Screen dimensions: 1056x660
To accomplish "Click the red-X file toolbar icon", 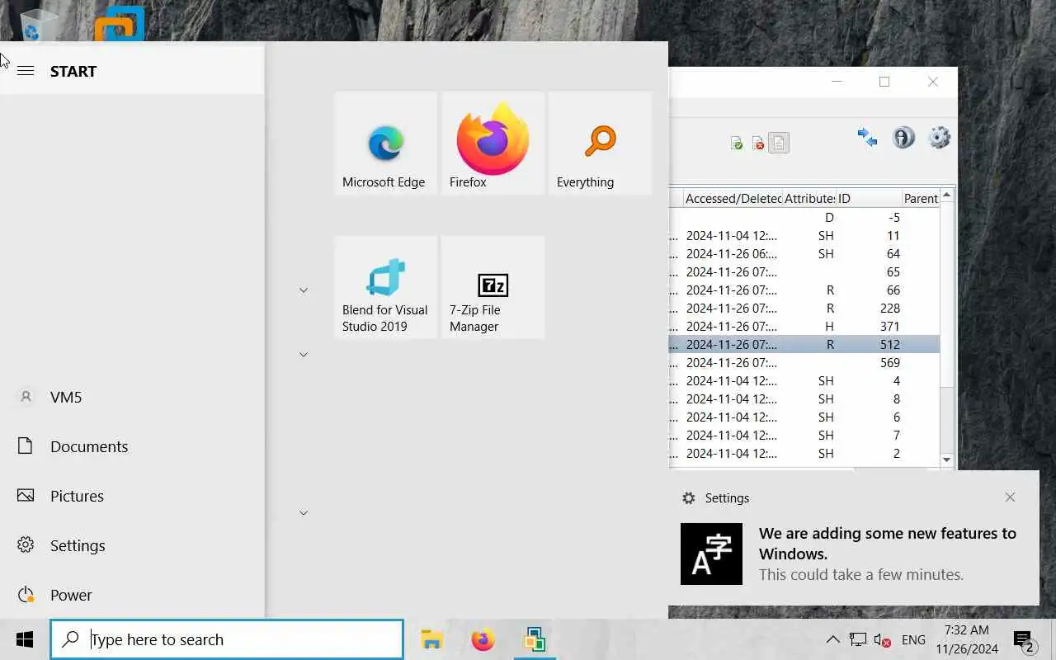I will (757, 144).
